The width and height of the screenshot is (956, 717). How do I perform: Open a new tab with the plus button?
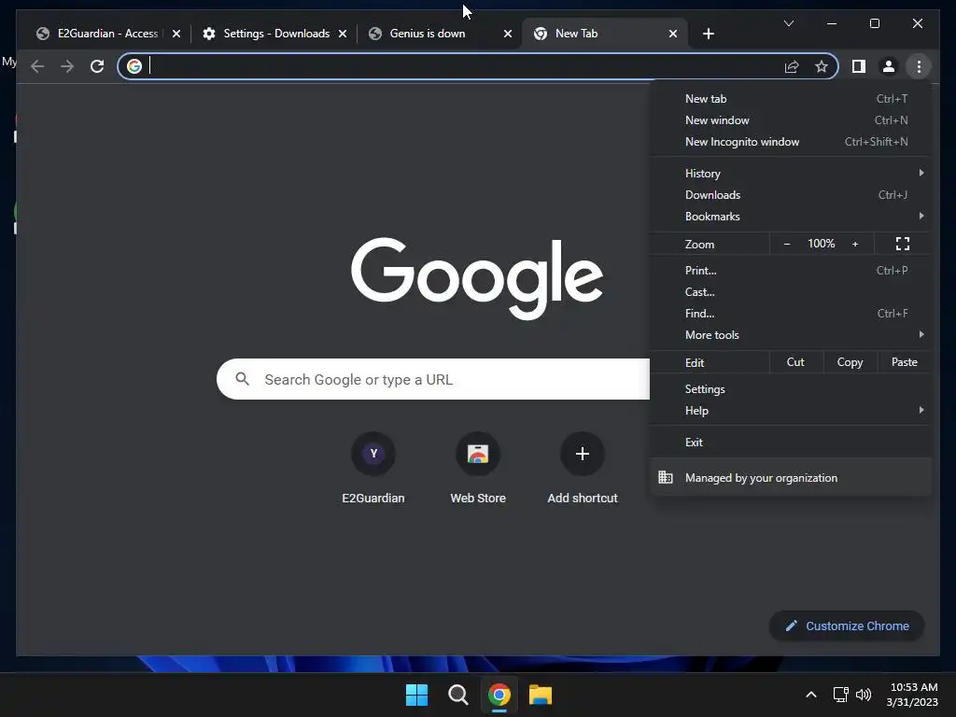[x=708, y=34]
